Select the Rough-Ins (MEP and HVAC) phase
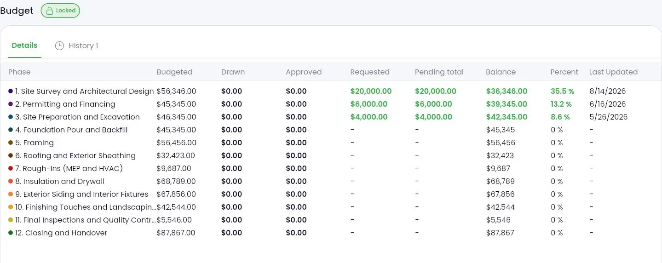Image resolution: width=662 pixels, height=263 pixels. pyautogui.click(x=69, y=168)
